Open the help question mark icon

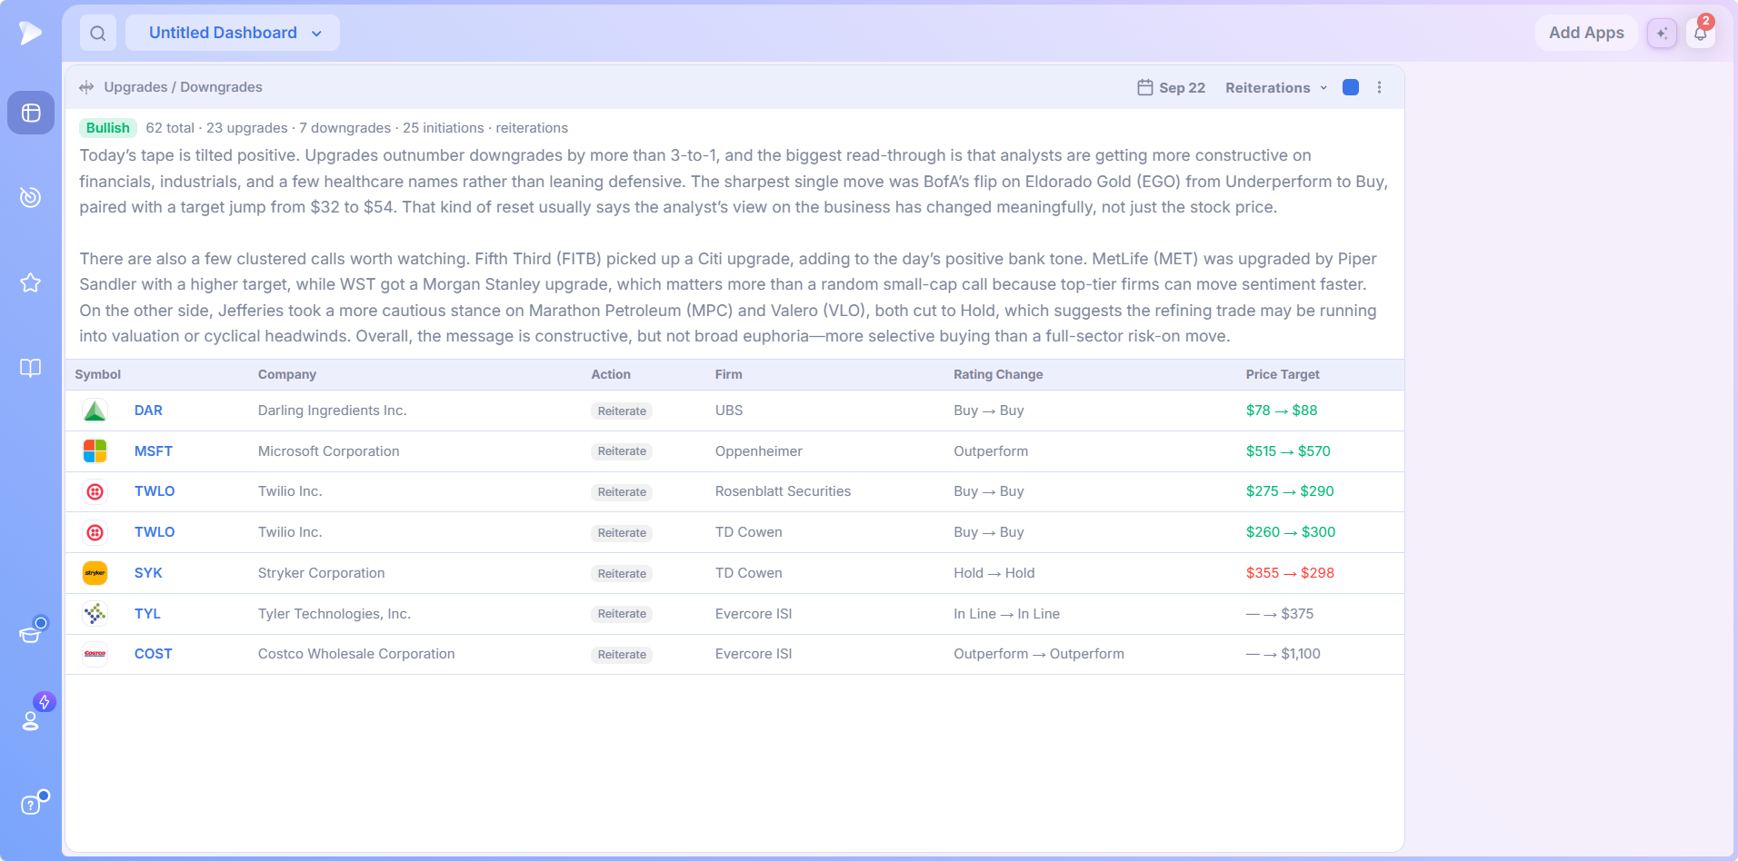[31, 805]
